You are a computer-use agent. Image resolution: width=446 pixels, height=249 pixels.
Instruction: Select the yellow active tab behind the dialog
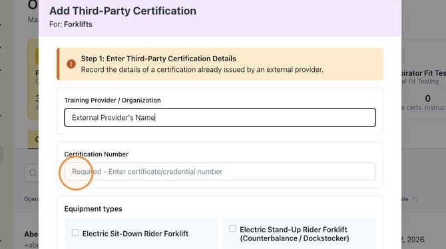33,139
